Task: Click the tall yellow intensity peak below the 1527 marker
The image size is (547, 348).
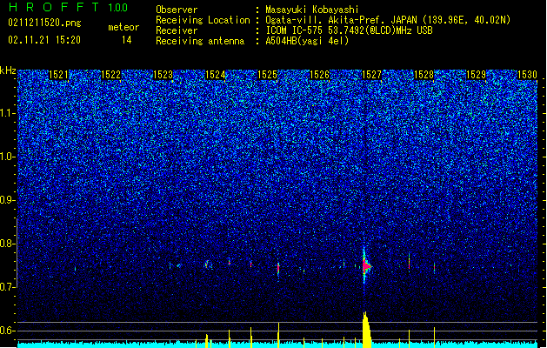Action: (366, 330)
